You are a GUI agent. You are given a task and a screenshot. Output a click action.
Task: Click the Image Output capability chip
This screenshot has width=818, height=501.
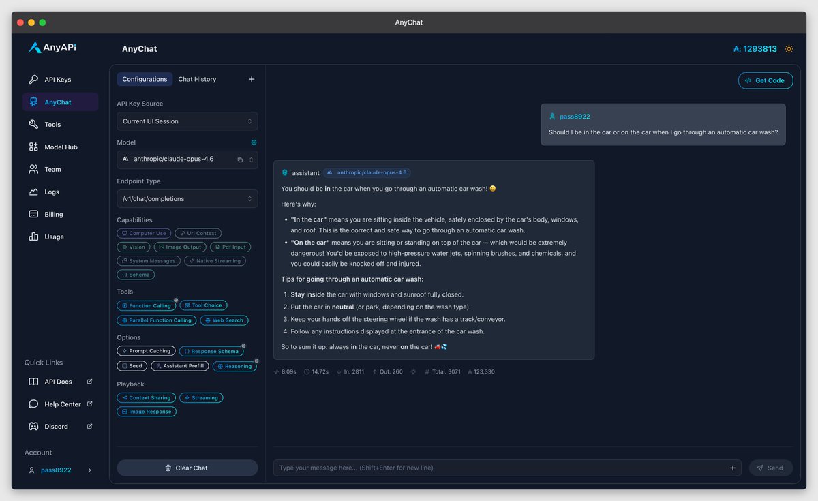click(180, 247)
